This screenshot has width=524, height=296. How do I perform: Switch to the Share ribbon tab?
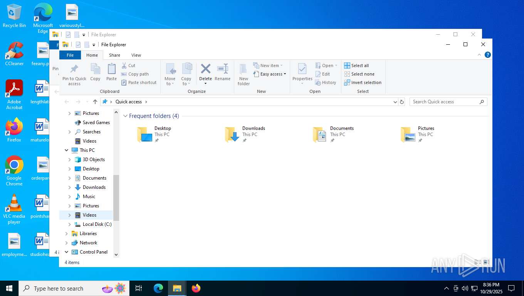[114, 55]
